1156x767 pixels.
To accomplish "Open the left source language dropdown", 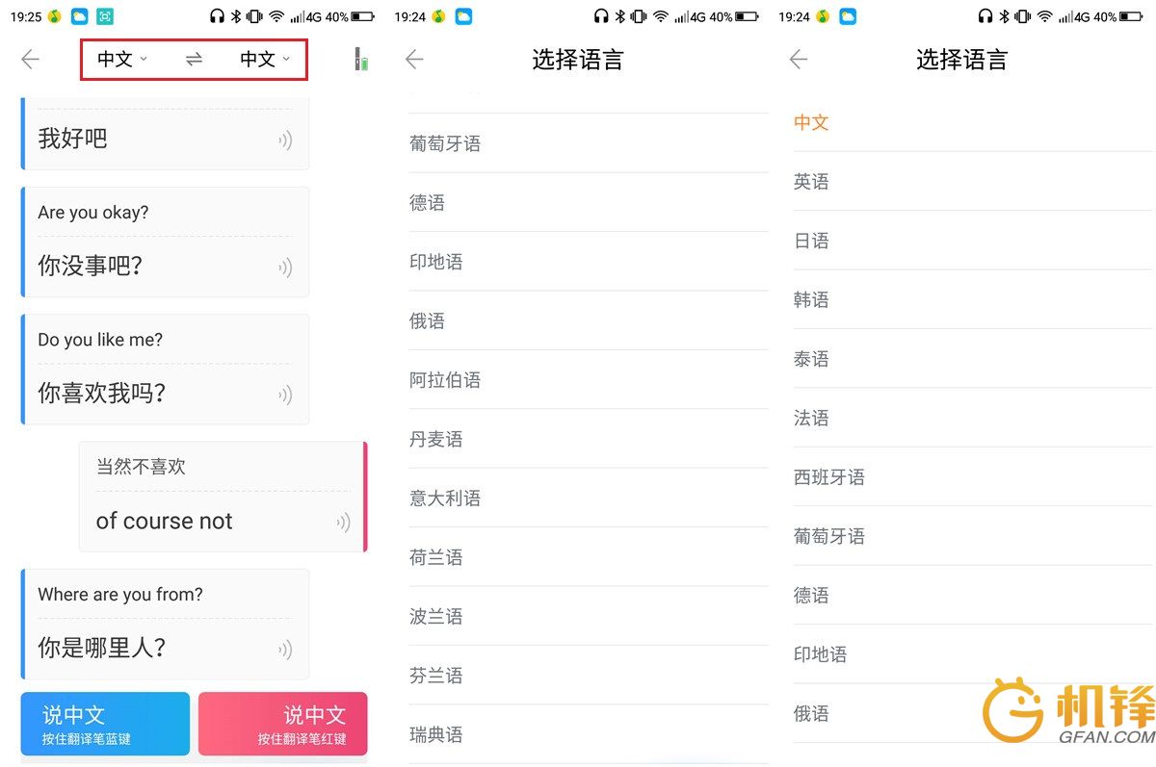I will point(122,60).
